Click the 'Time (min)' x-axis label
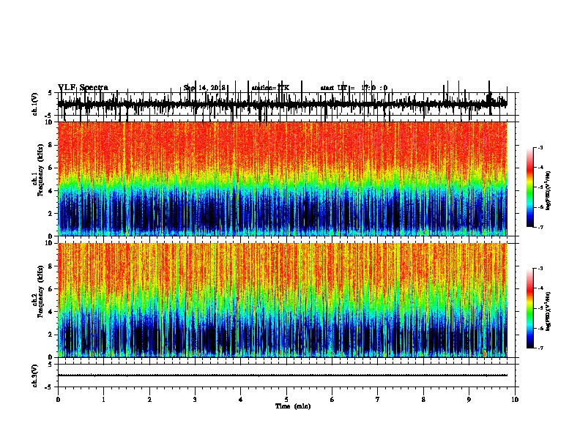580x448 pixels. coord(293,406)
